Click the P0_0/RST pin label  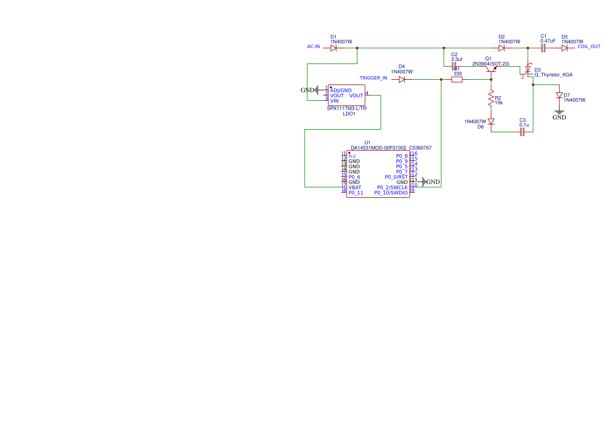click(x=396, y=177)
